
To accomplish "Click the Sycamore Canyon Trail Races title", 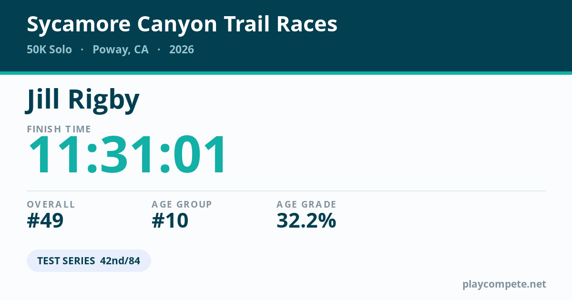I will [x=182, y=25].
